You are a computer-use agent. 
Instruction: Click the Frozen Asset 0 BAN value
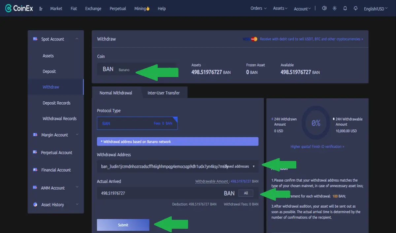252,72
